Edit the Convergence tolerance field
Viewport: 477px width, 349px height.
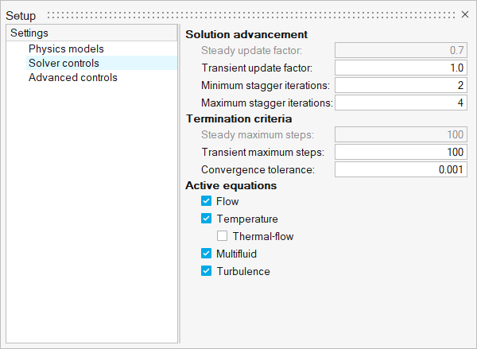pos(401,169)
